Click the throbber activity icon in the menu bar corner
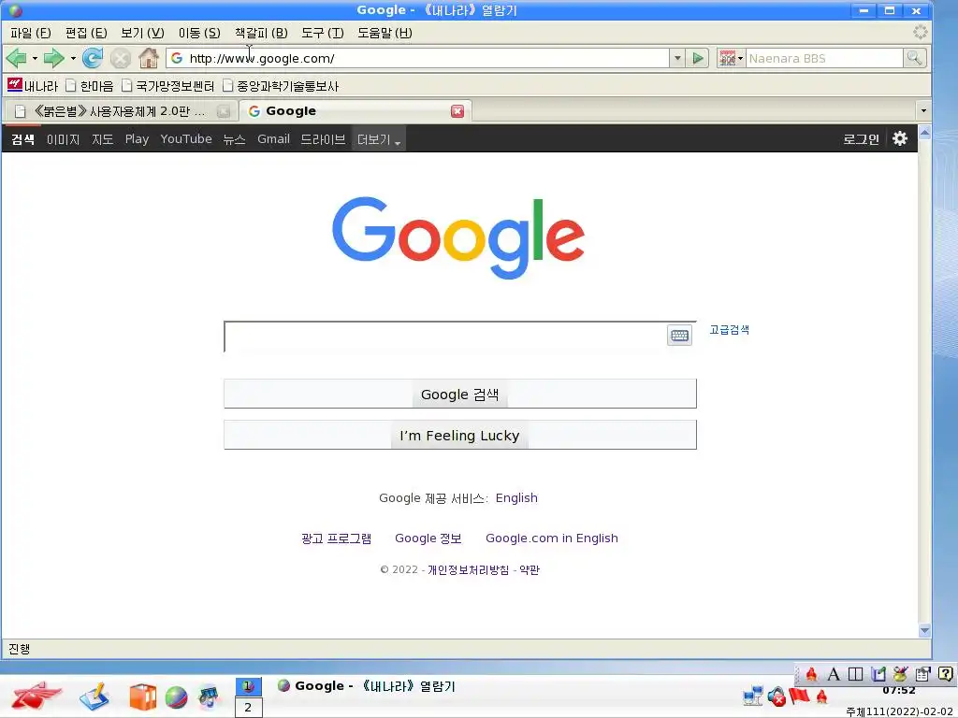 click(920, 33)
